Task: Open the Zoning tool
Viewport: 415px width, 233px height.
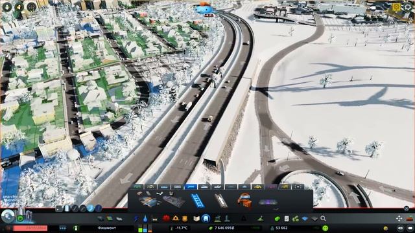Action: pyautogui.click(x=110, y=219)
